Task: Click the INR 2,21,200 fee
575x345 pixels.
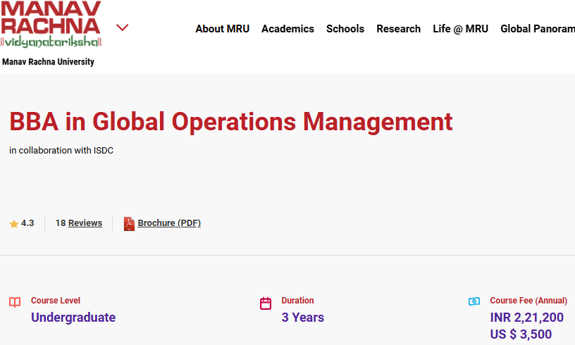Action: coord(526,317)
